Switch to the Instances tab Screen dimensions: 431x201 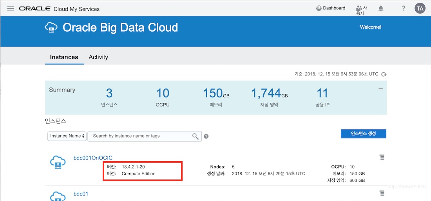[x=64, y=57]
